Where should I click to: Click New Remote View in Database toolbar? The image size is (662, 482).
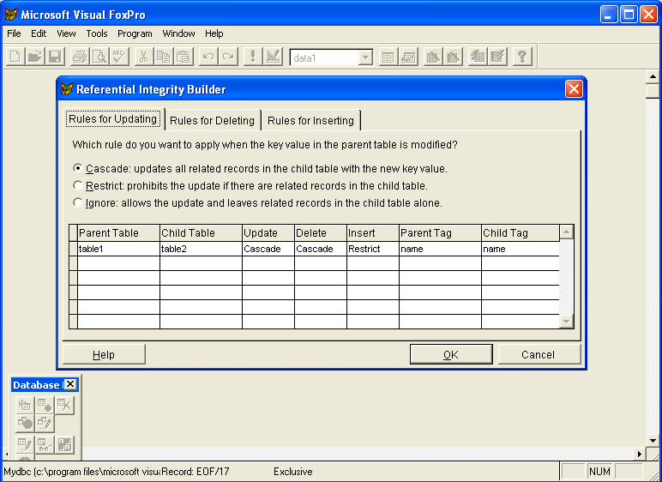pyautogui.click(x=25, y=424)
